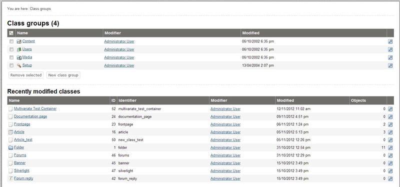This screenshot has width=400, height=187.
Task: Click the invert selection icon in header
Action: (x=11, y=33)
